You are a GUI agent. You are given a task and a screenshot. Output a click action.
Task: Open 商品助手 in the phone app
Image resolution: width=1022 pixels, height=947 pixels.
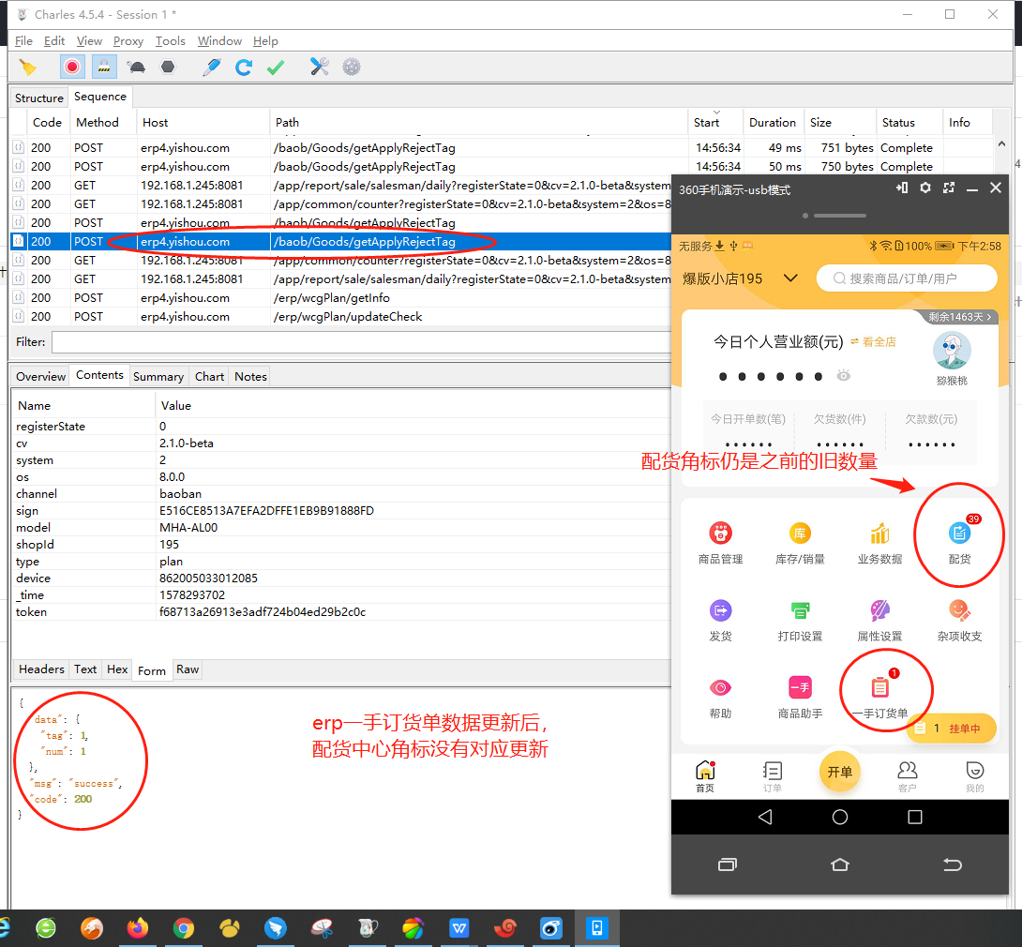click(x=800, y=698)
